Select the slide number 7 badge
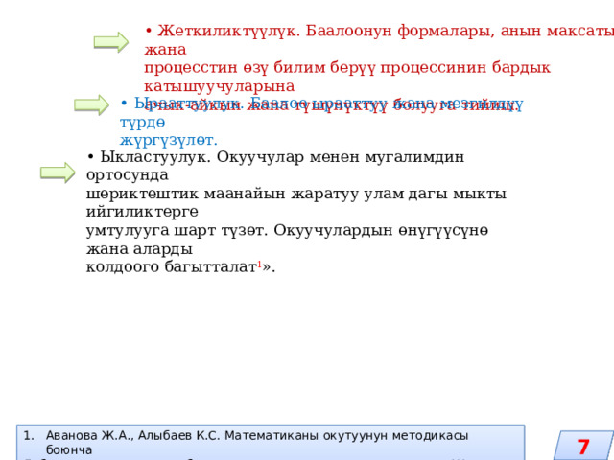The image size is (614, 460). coord(583,447)
